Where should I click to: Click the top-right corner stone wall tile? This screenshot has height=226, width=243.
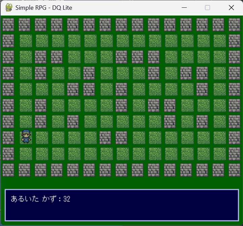click(234, 25)
